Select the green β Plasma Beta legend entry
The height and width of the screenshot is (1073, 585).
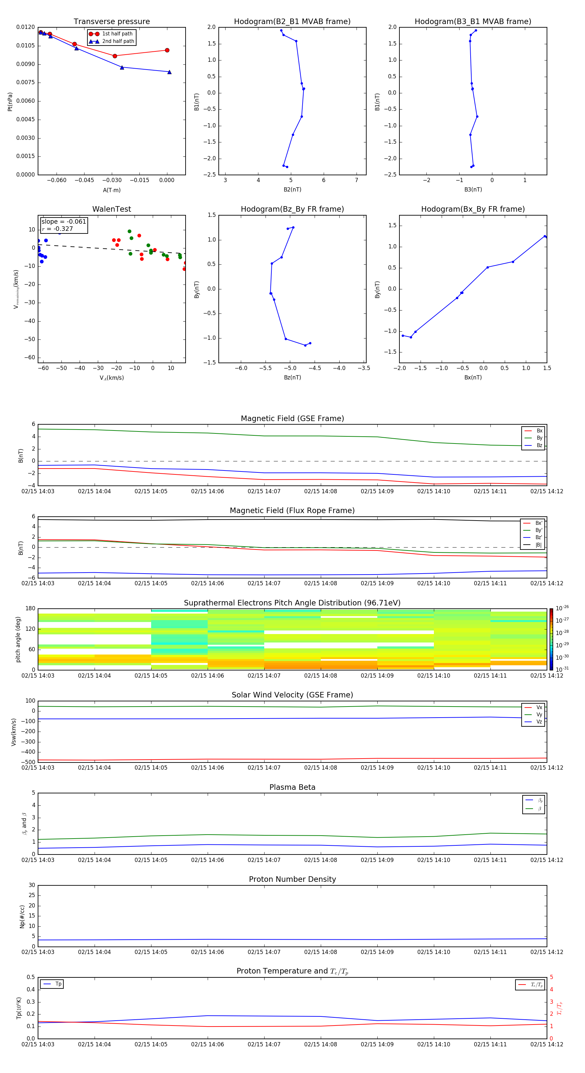point(534,809)
